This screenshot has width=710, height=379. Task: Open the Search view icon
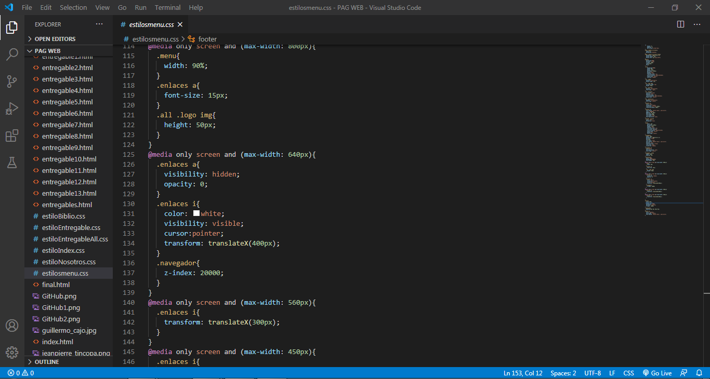click(12, 55)
